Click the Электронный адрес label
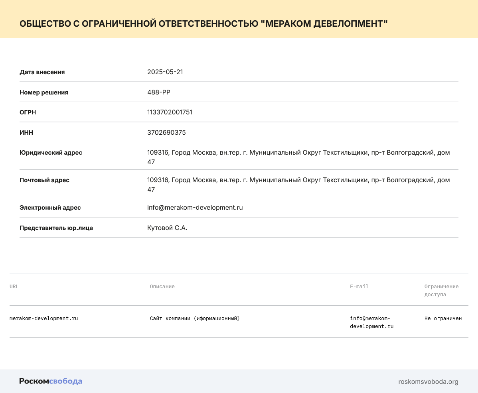The image size is (478, 393). [x=50, y=208]
